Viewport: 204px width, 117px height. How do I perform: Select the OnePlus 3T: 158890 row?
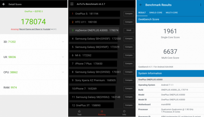pos(91,105)
